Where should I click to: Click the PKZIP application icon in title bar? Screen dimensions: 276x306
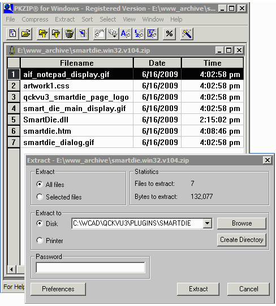[x=8, y=8]
